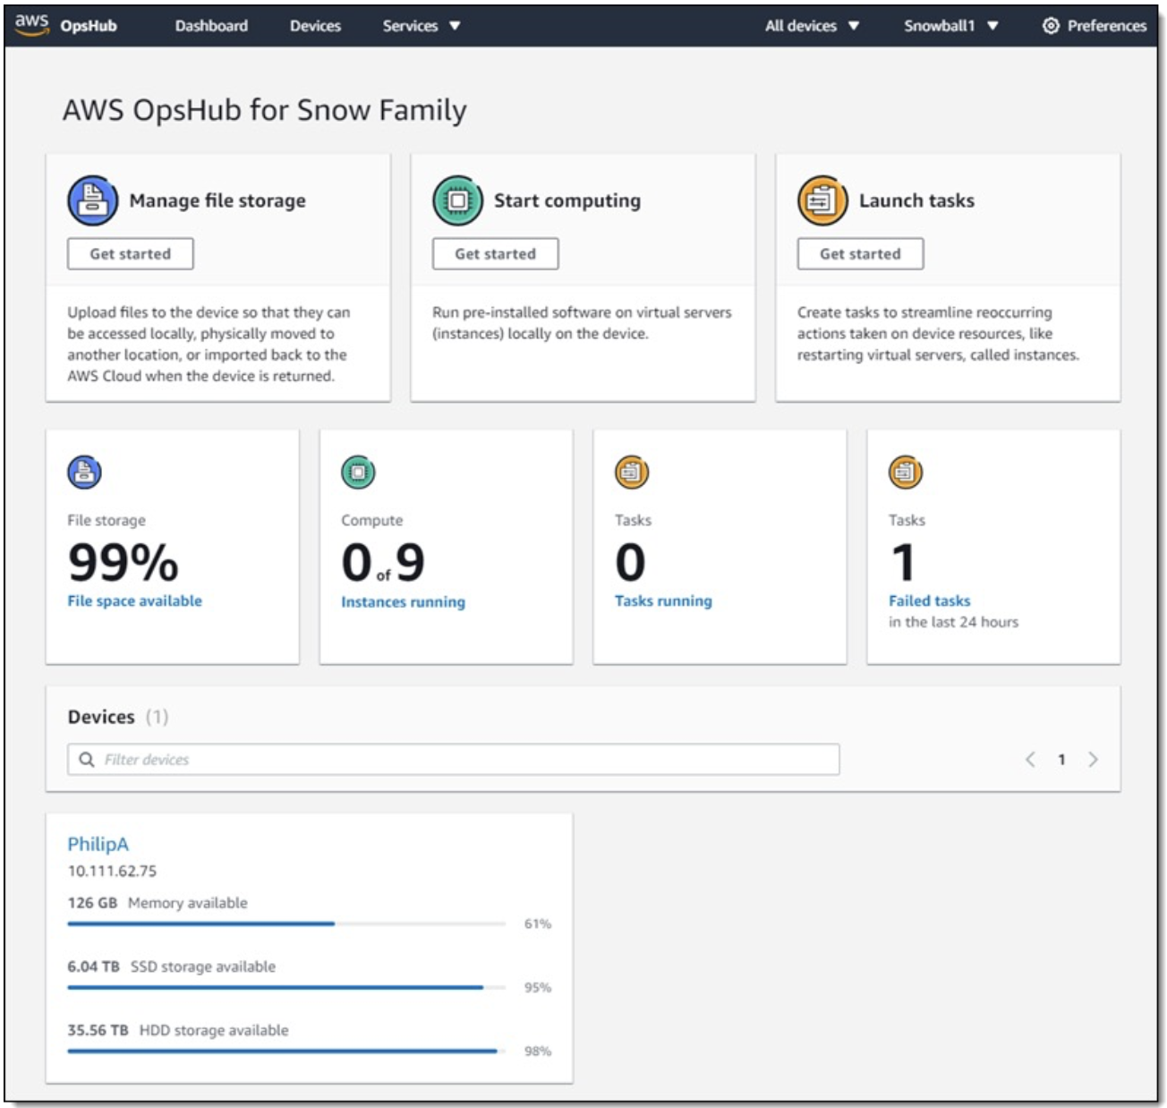Click the failed tasks count 1
The image size is (1167, 1108).
coord(904,562)
